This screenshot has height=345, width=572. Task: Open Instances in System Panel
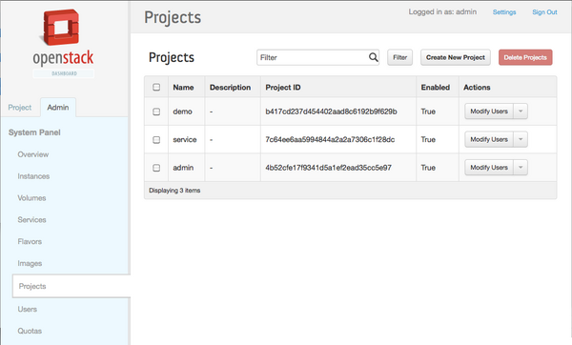[33, 176]
